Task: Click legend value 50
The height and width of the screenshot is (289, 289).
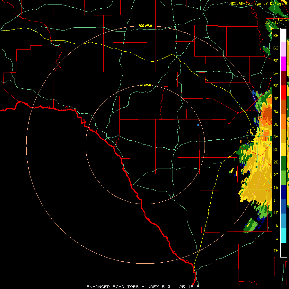Action: 276,86
